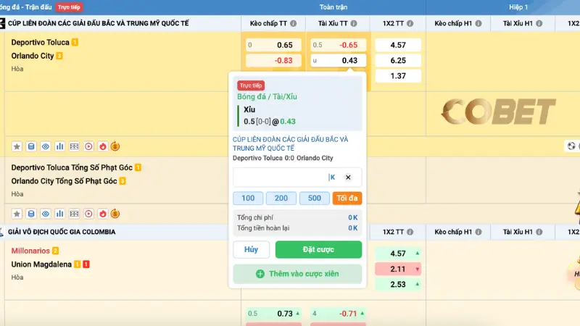Click the play live stream icon under the Deportivo Toluca match
The width and height of the screenshot is (580, 326).
(x=88, y=146)
